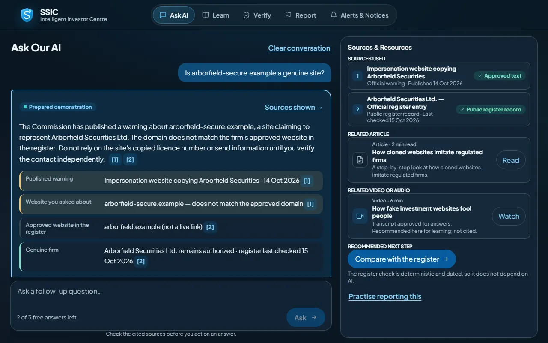The width and height of the screenshot is (548, 343).
Task: Click the 'Published warning' row label
Action: click(x=49, y=179)
